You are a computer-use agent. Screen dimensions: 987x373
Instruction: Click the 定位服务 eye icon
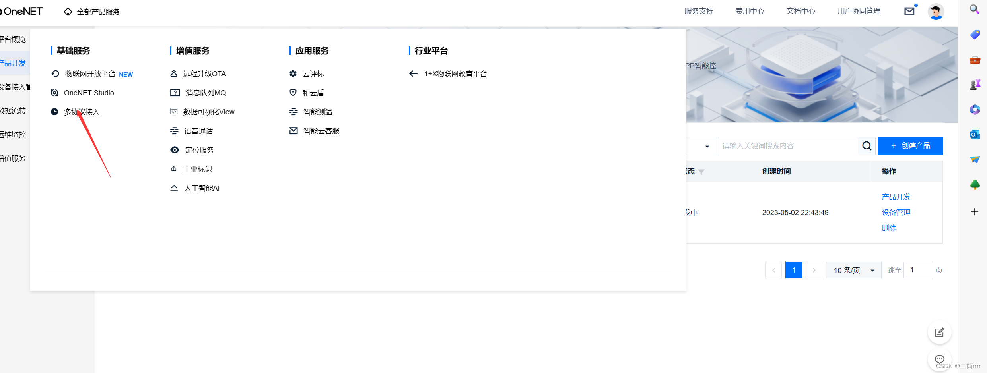pos(175,150)
